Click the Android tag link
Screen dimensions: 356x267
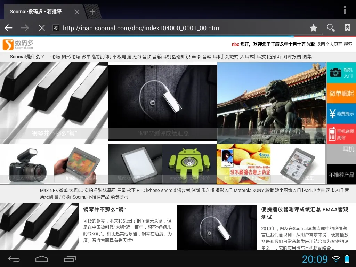pyautogui.click(x=168, y=190)
